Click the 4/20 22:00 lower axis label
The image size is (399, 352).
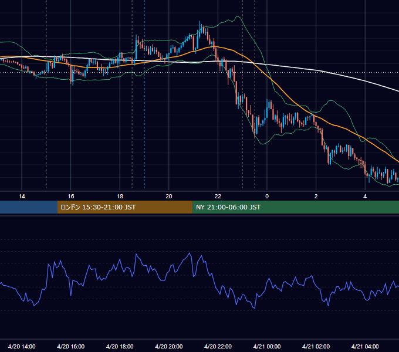[218, 346]
